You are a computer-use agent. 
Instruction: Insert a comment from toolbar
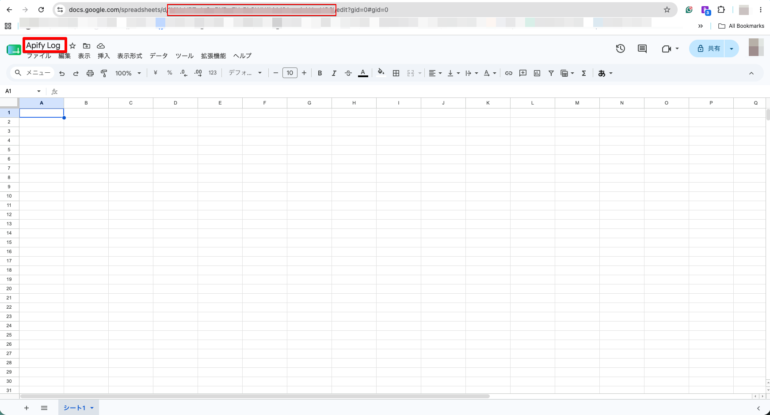pos(523,73)
